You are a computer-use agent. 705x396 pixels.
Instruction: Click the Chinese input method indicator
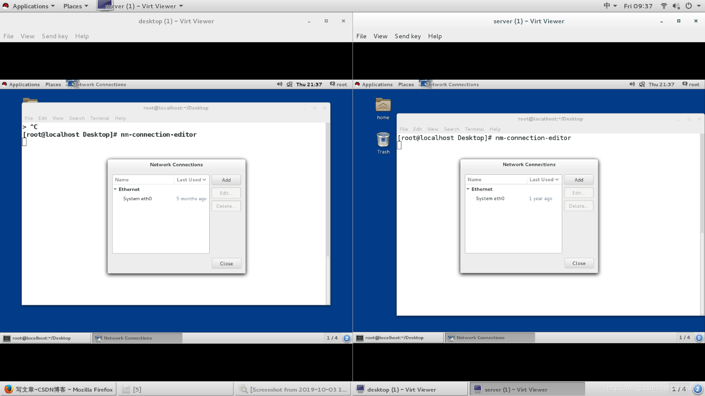(x=607, y=6)
